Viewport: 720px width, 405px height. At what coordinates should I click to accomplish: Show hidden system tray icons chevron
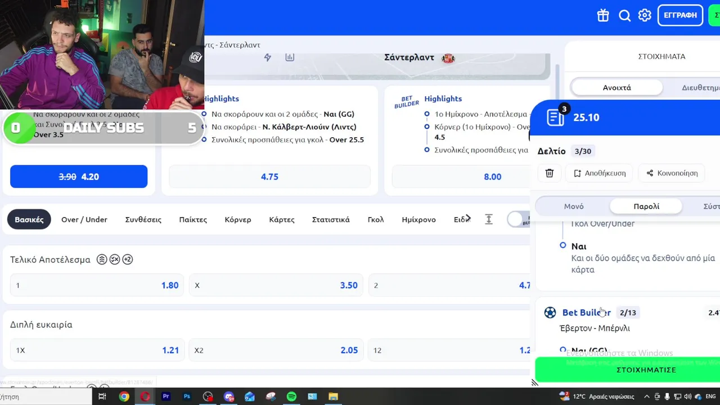pos(647,397)
